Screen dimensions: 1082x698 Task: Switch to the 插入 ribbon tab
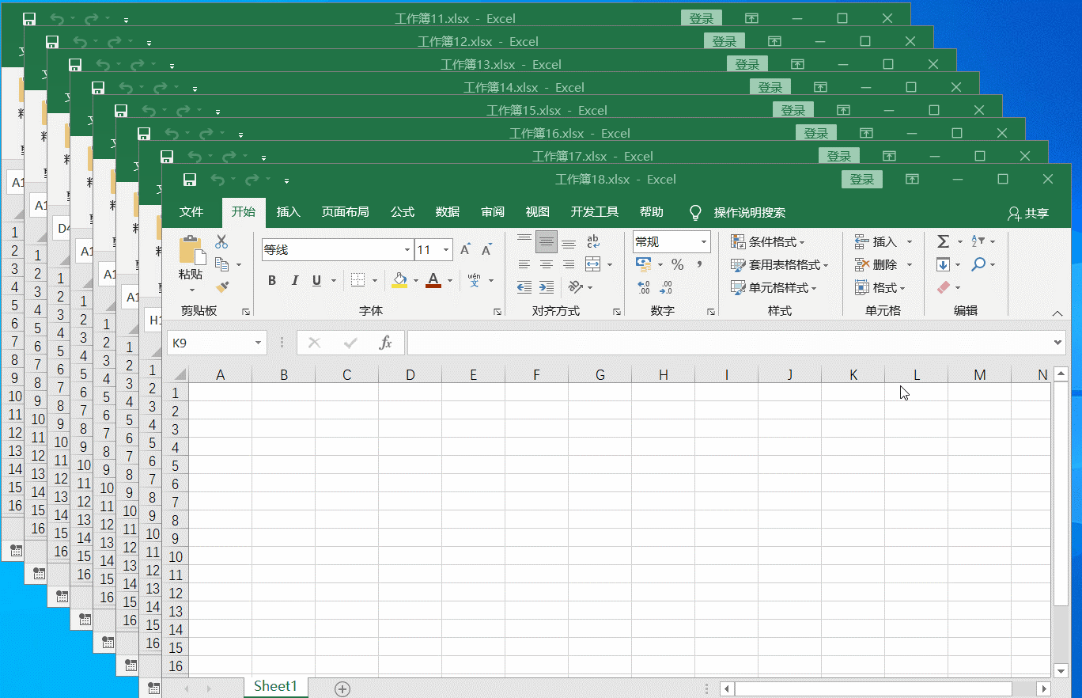click(289, 212)
